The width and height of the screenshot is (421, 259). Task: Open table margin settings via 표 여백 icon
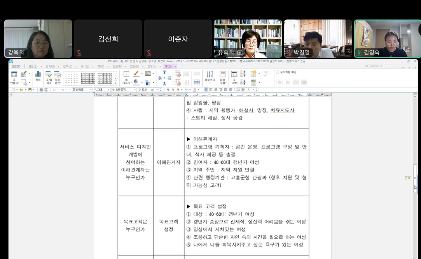[x=234, y=77]
